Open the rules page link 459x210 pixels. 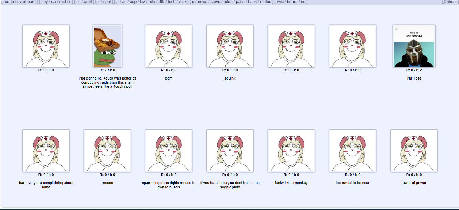tap(228, 2)
